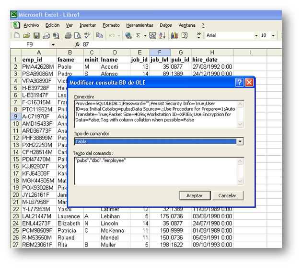Image resolution: width=302 pixels, height=268 pixels.
Task: Select column H header
Action: (x=212, y=53)
